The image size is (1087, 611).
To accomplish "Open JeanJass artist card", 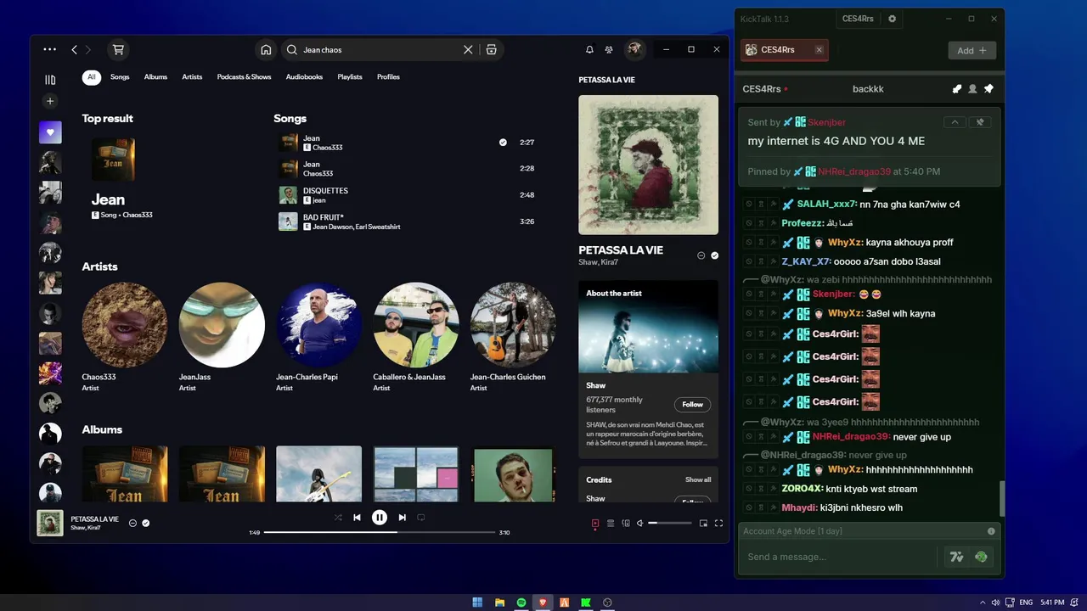I will tap(222, 337).
